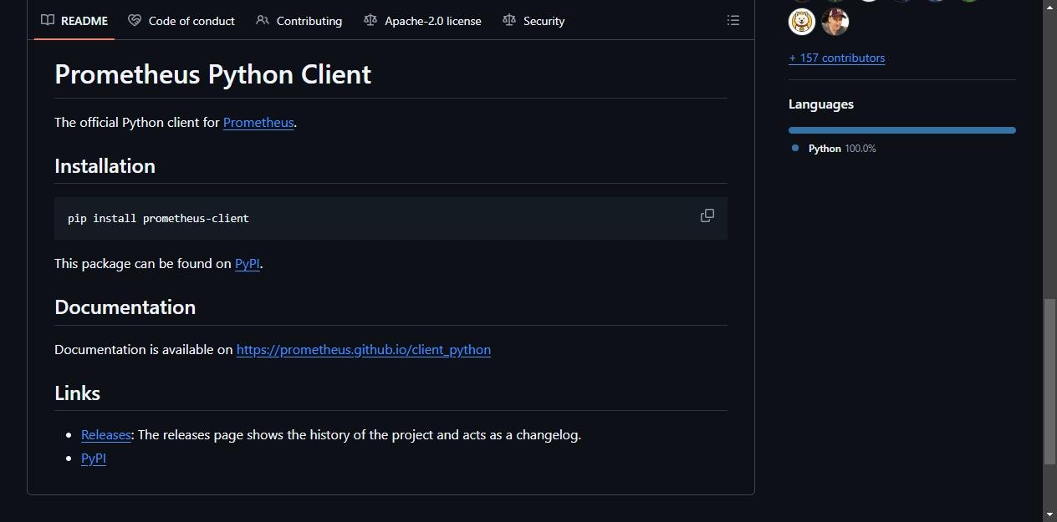
Task: Click the pip install prometheus-client code text
Action: 158,218
